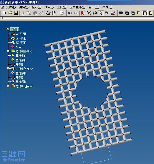Click the plain outline cube display icon
The width and height of the screenshot is (154, 164).
133,13
